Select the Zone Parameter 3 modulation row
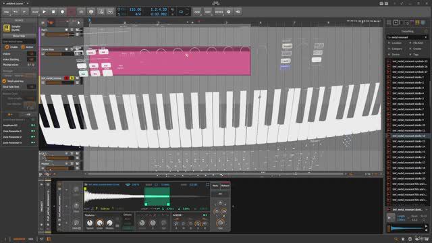The image size is (432, 243). pos(19,142)
